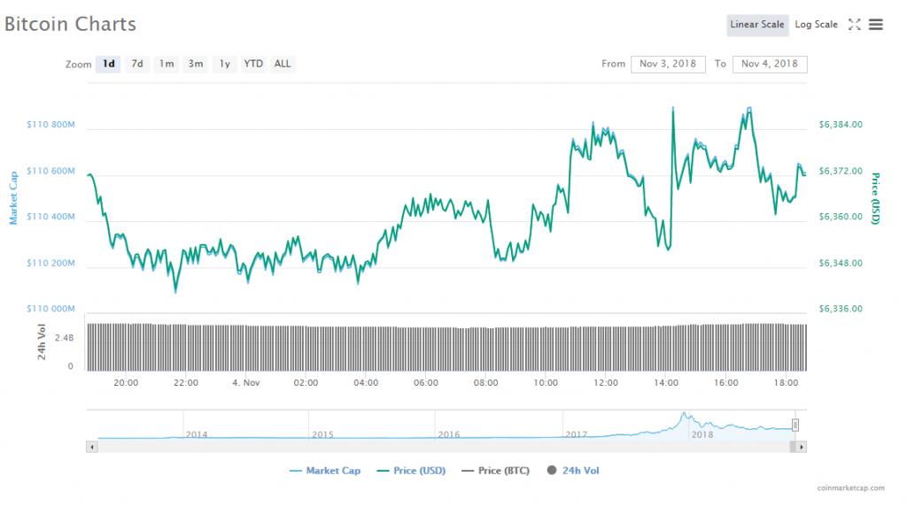Image resolution: width=907 pixels, height=507 pixels.
Task: Select Linear Scale option
Action: tap(757, 25)
